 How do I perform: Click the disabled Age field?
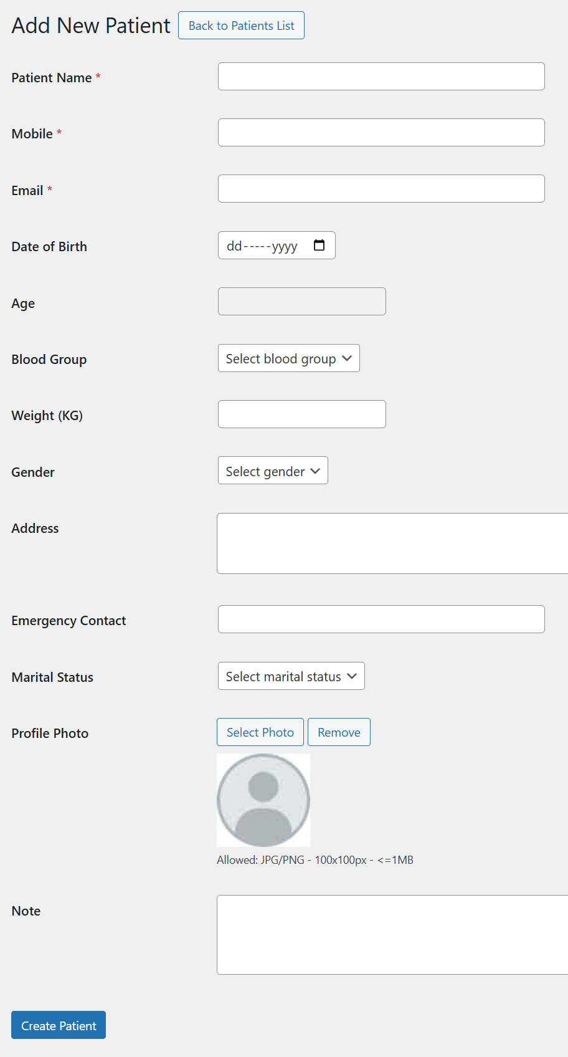(301, 301)
